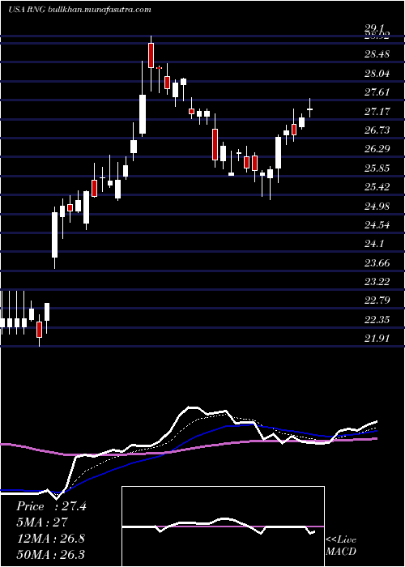Click the 27.61 price level label

pos(377,92)
